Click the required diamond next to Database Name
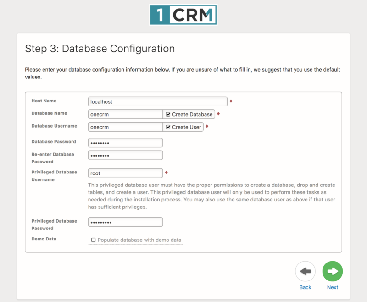The height and width of the screenshot is (302, 367). click(219, 113)
